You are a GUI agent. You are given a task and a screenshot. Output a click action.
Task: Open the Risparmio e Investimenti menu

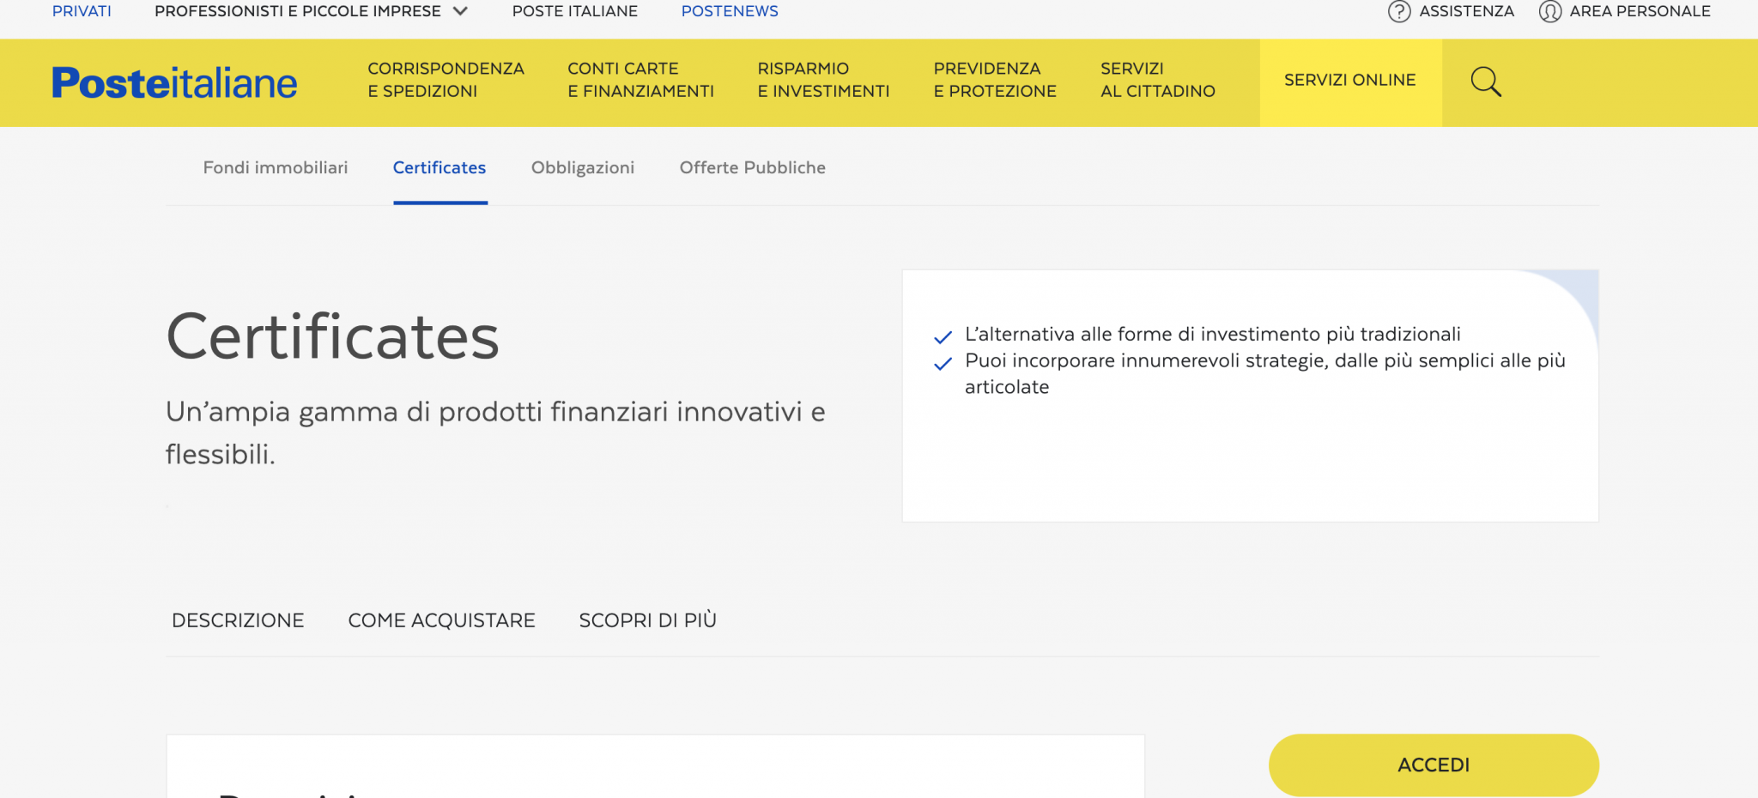(x=823, y=79)
